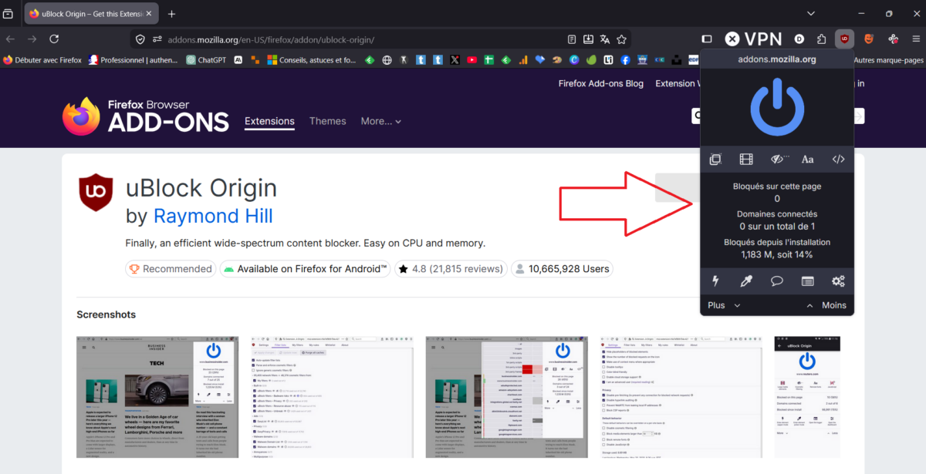
Task: Open the uBlock logger icon
Action: coord(808,281)
